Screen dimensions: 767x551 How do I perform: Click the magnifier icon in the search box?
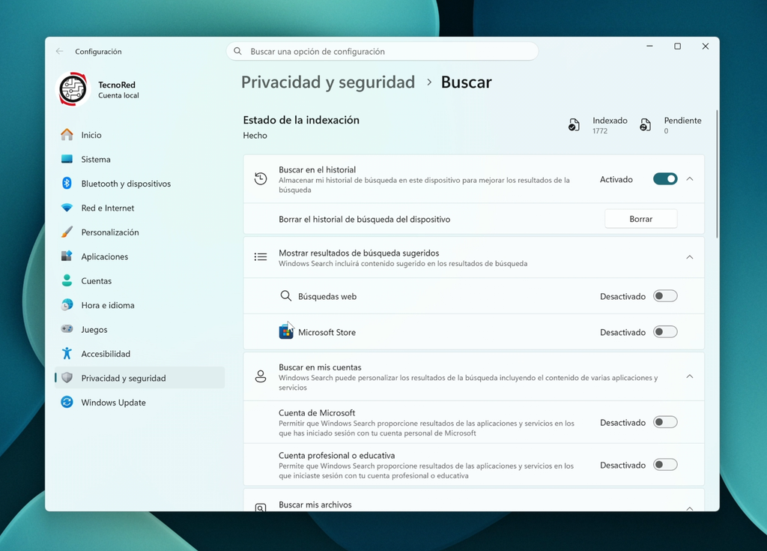(x=237, y=52)
